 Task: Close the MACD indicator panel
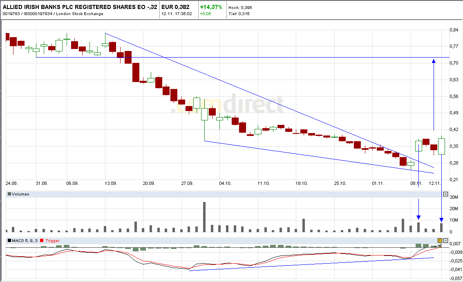point(445,241)
